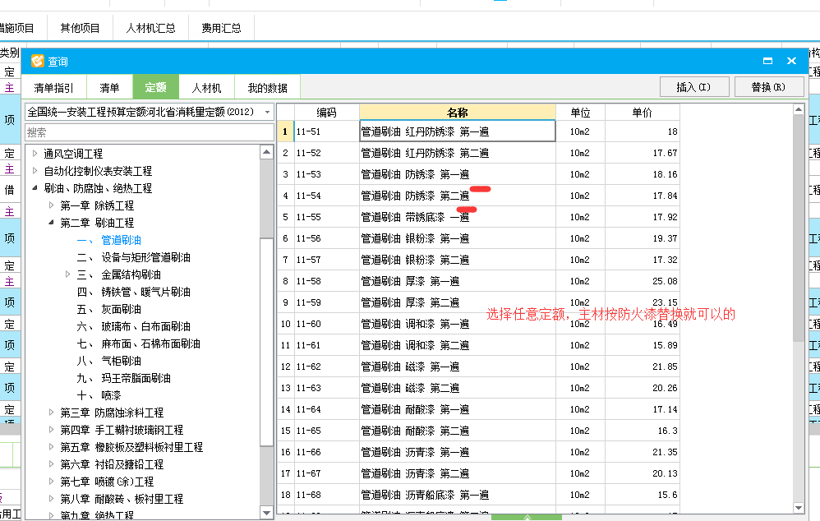Viewport: 820px width, 521px height.
Task: Expand 第八章 耐酸砖、板衬里工程 node
Action: click(51, 499)
